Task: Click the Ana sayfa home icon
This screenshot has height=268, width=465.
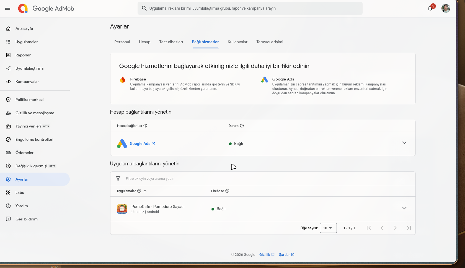Action: pos(8,28)
